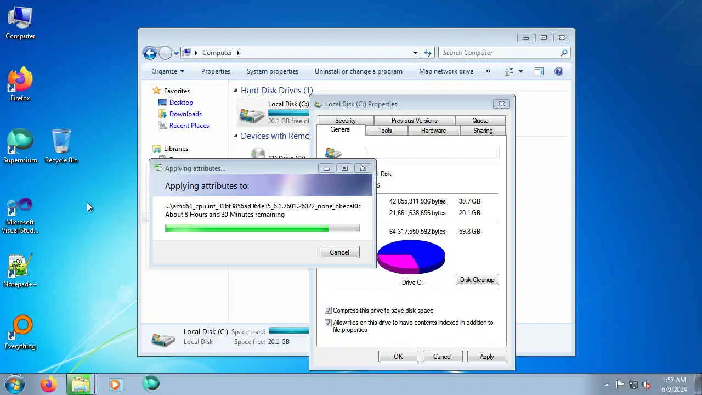The image size is (702, 395).
Task: Open the network tray icon
Action: (x=633, y=385)
